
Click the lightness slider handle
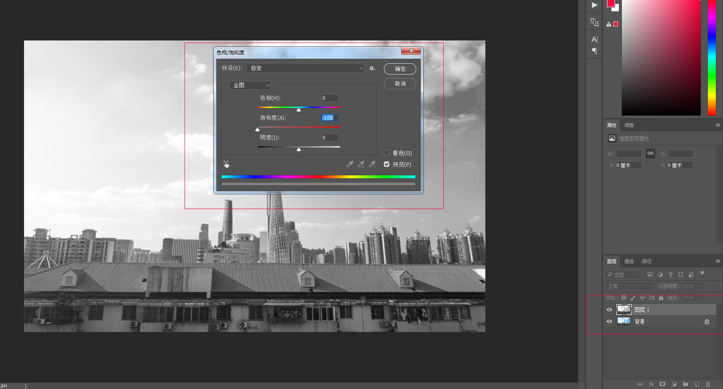coord(299,149)
